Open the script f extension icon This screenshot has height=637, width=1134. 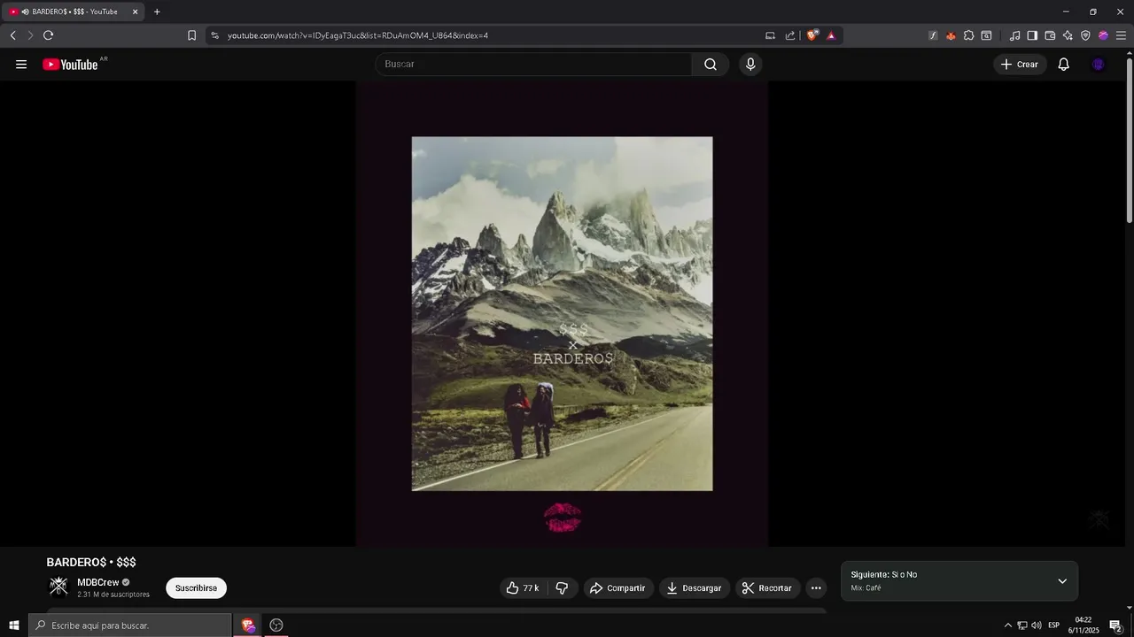[x=933, y=35]
